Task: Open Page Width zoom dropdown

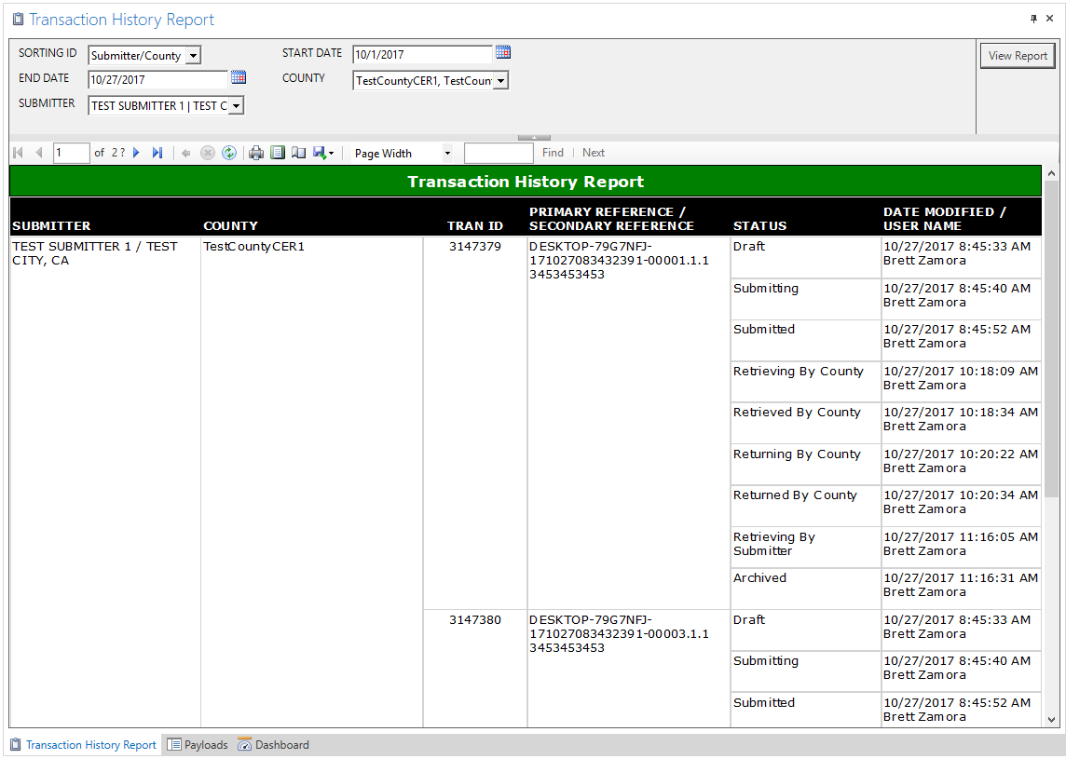Action: tap(447, 154)
